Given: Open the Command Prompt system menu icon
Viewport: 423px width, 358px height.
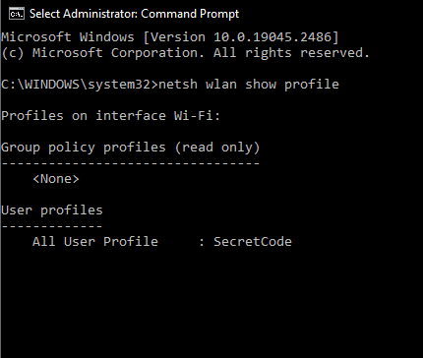Looking at the screenshot, I should tap(17, 14).
